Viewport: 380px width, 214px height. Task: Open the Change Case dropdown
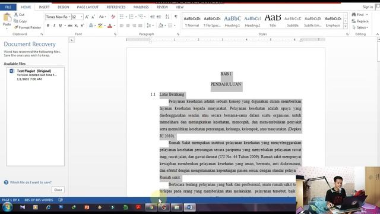coord(103,17)
